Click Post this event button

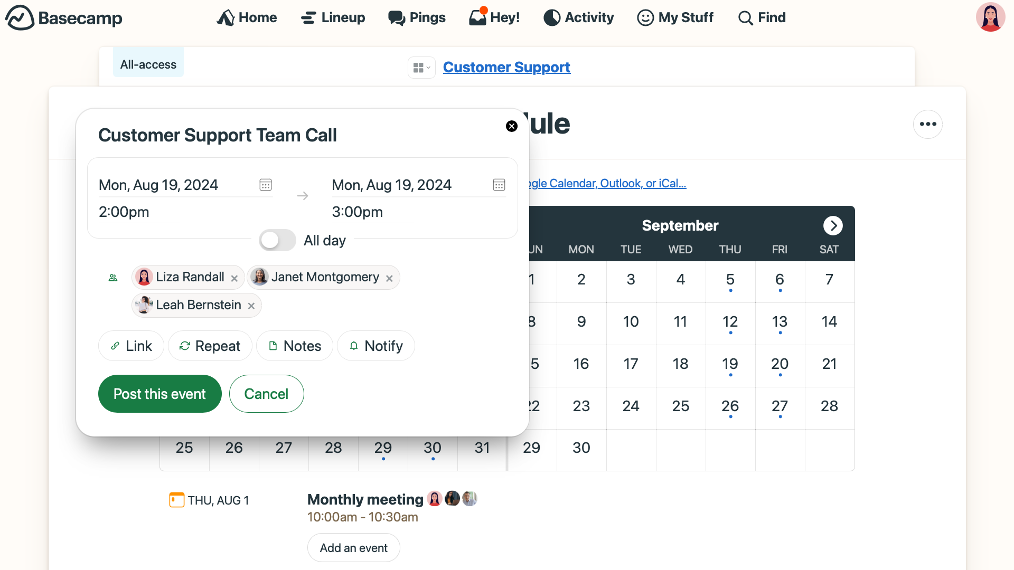[x=159, y=394]
